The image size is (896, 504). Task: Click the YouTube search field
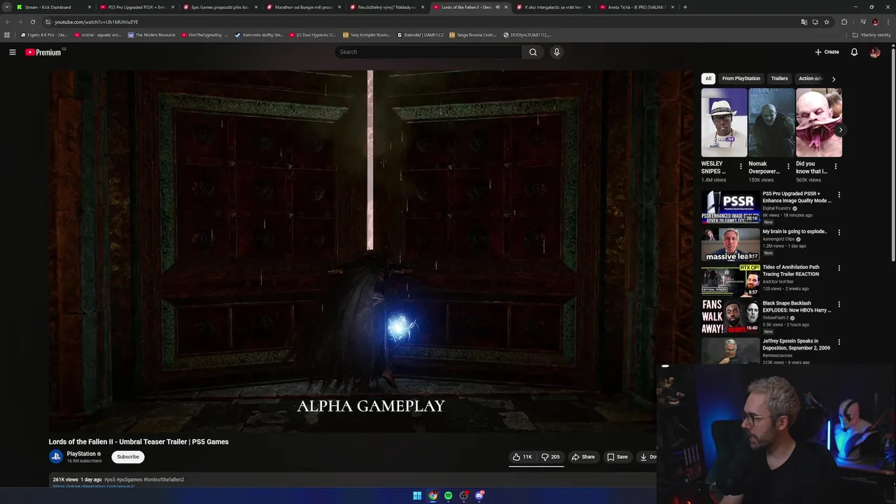click(428, 52)
